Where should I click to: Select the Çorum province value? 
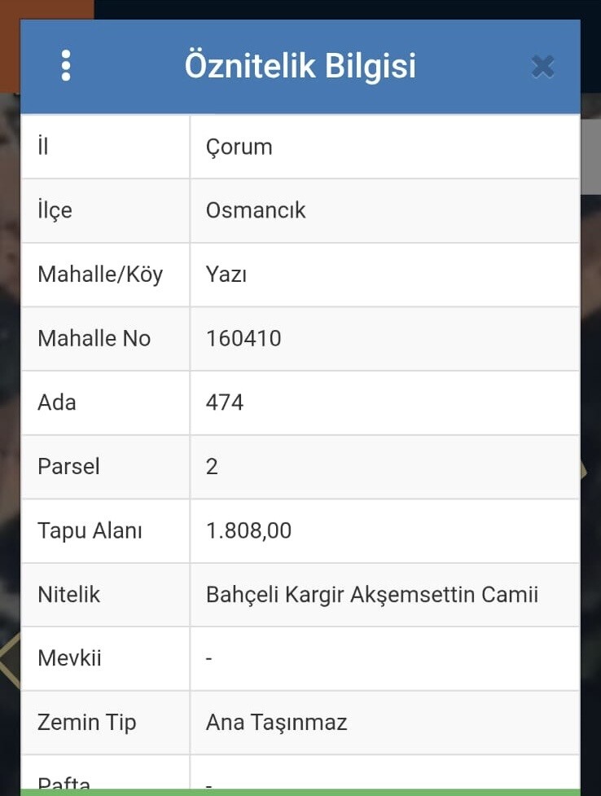239,147
